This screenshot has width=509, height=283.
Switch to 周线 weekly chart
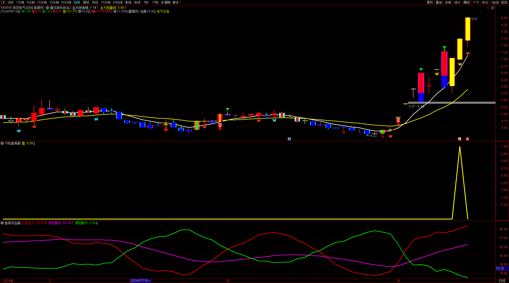click(x=86, y=2)
